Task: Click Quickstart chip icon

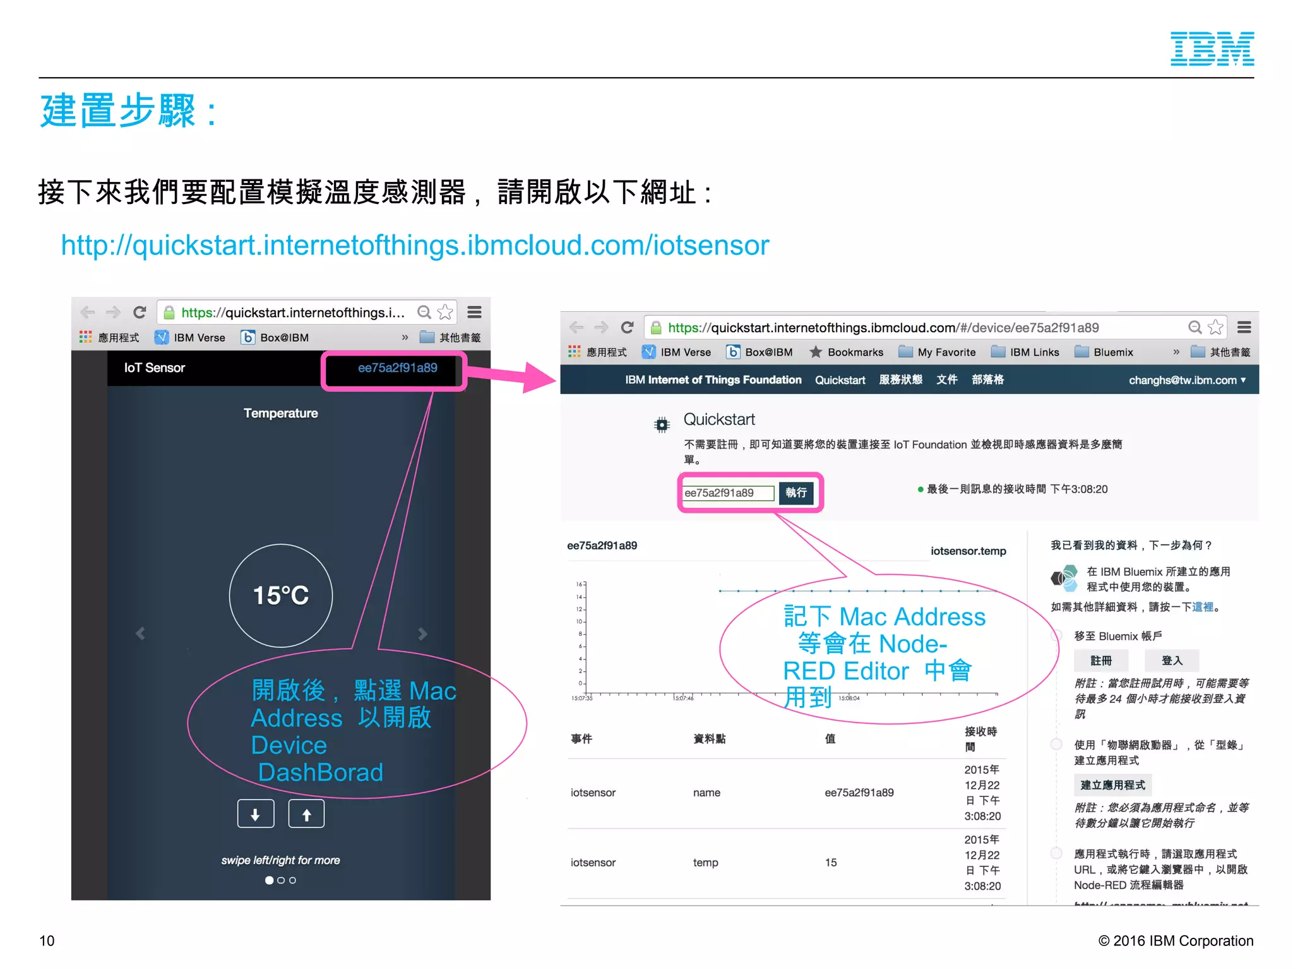Action: (662, 425)
